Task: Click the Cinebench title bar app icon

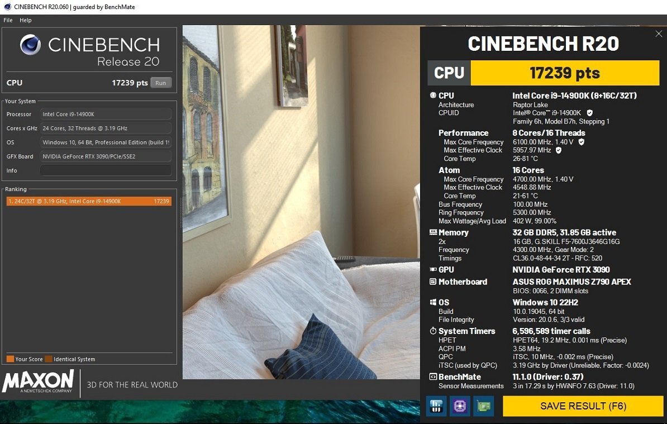Action: coord(7,7)
